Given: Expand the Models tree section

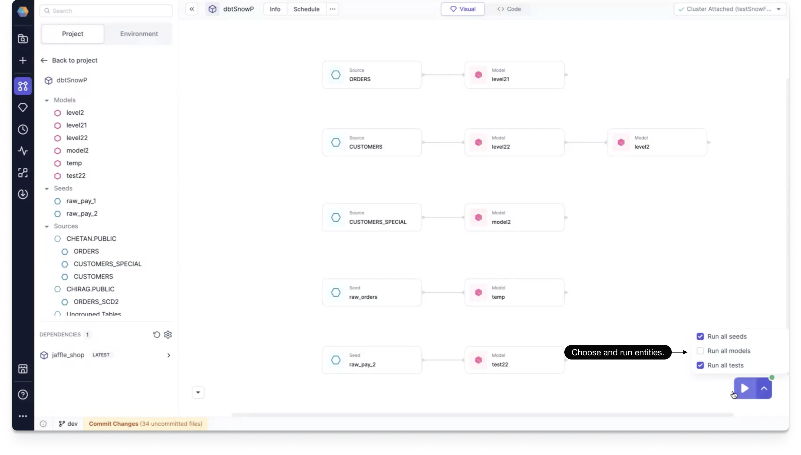Looking at the screenshot, I should pos(47,100).
